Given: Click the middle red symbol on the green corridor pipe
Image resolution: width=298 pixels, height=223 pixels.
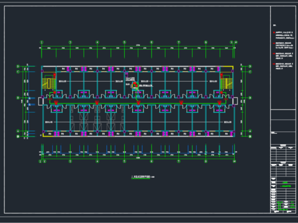Looking at the screenshot, I should pyautogui.click(x=138, y=102).
